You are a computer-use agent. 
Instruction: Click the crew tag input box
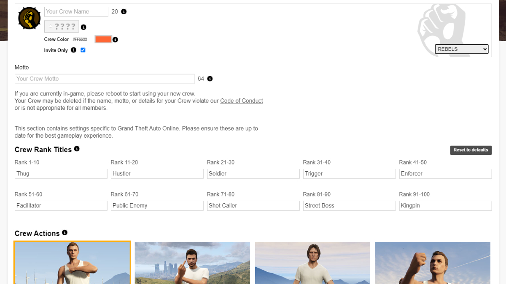pos(62,27)
